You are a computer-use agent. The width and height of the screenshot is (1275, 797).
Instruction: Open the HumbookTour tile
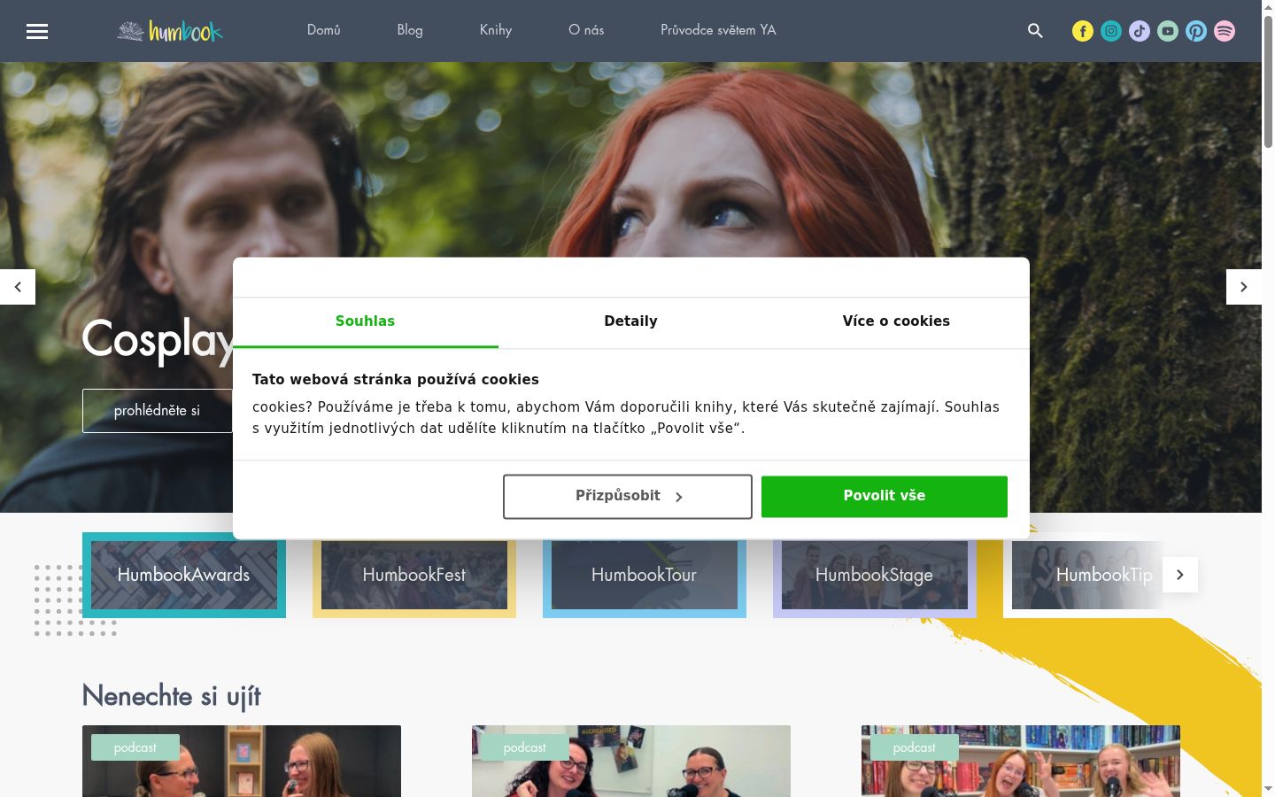point(645,575)
